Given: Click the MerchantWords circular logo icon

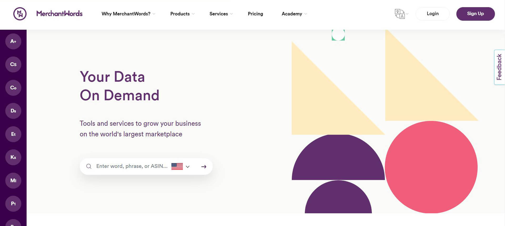Looking at the screenshot, I should (20, 14).
